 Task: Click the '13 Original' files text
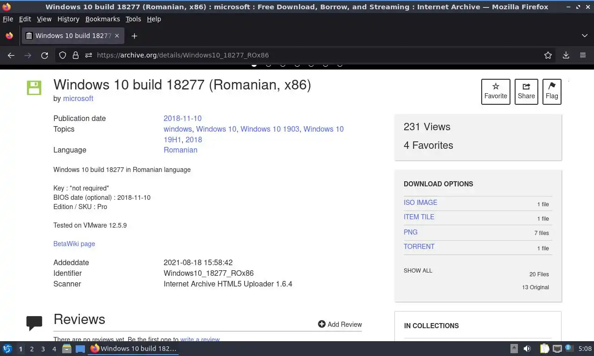[x=536, y=287]
